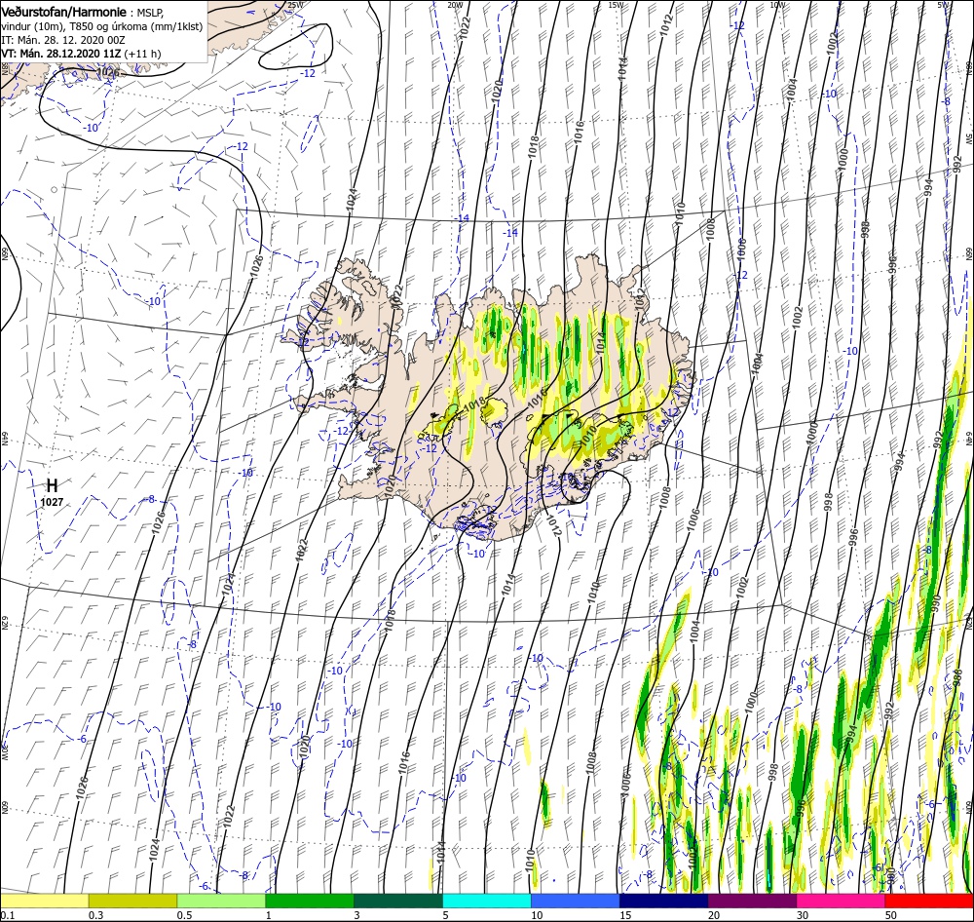The width and height of the screenshot is (974, 922).
Task: Click the 'VT: Mán. 28.12.2020 11Z' line
Action: (x=60, y=54)
